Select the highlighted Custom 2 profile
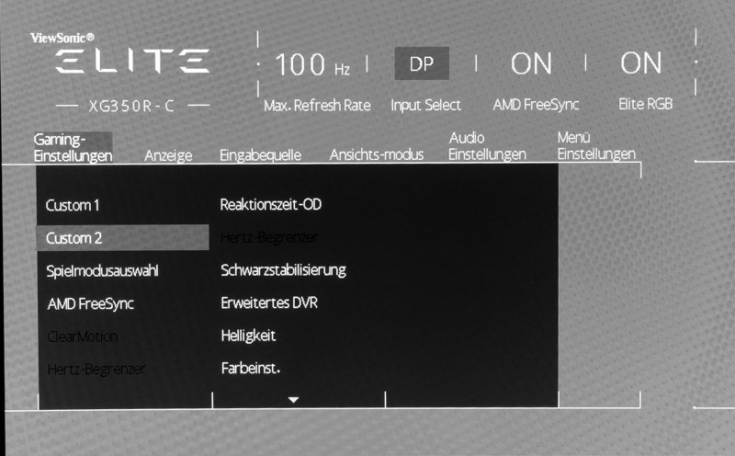 pyautogui.click(x=123, y=237)
